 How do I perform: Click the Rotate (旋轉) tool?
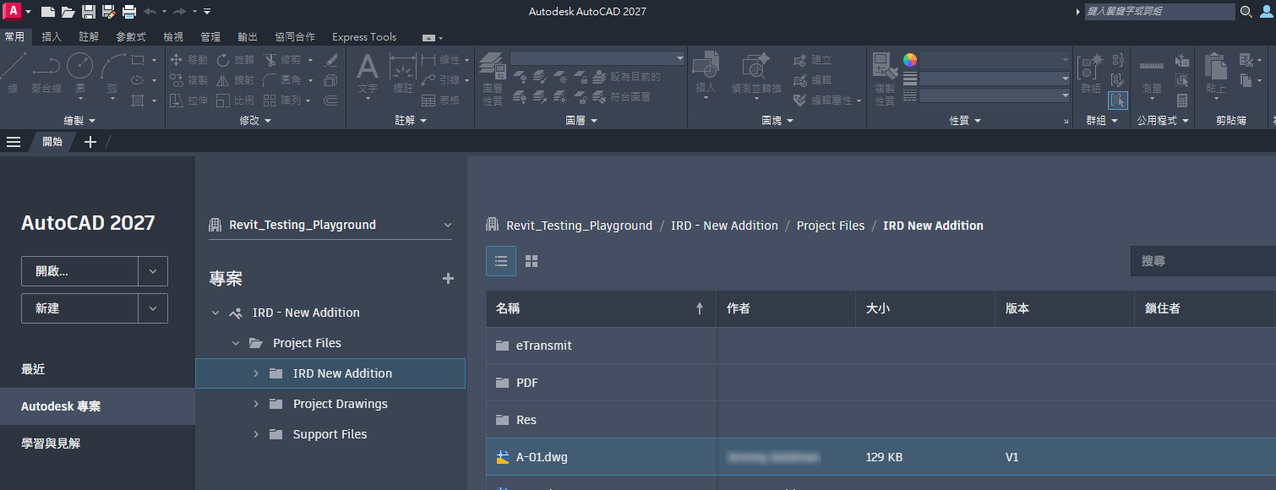[x=235, y=60]
